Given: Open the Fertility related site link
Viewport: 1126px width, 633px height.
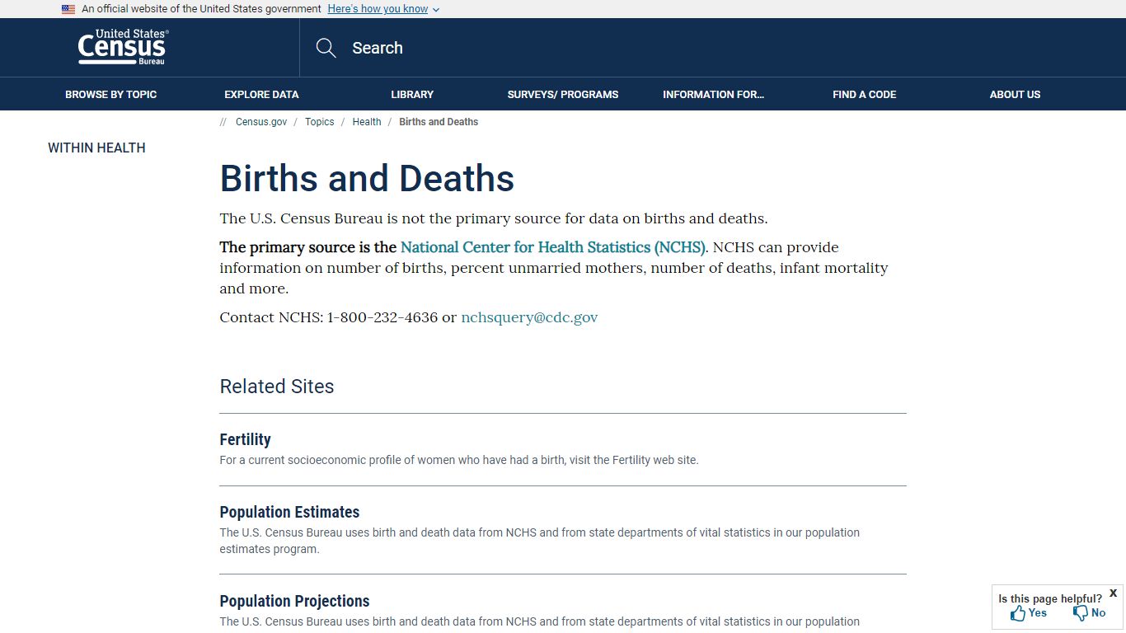Looking at the screenshot, I should (x=245, y=439).
